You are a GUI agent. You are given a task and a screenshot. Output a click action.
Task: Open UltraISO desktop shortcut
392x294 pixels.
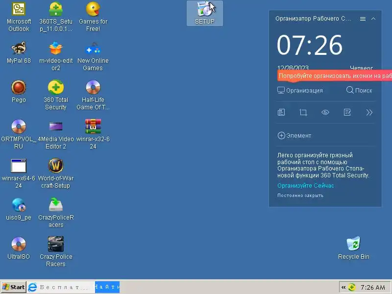pos(19,248)
